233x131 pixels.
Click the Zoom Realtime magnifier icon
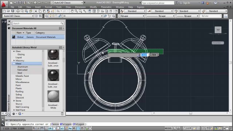76,11
